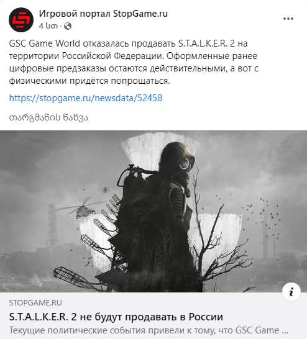The height and width of the screenshot is (339, 307).
Task: Click the large helicopter in the preview image
Action: (81, 208)
